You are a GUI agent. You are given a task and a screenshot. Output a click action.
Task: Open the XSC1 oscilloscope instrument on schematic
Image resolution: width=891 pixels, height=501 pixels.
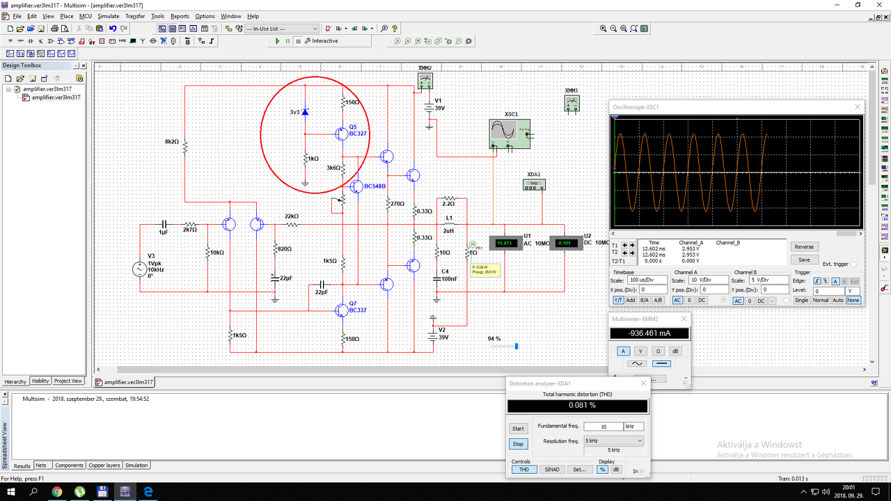[510, 133]
